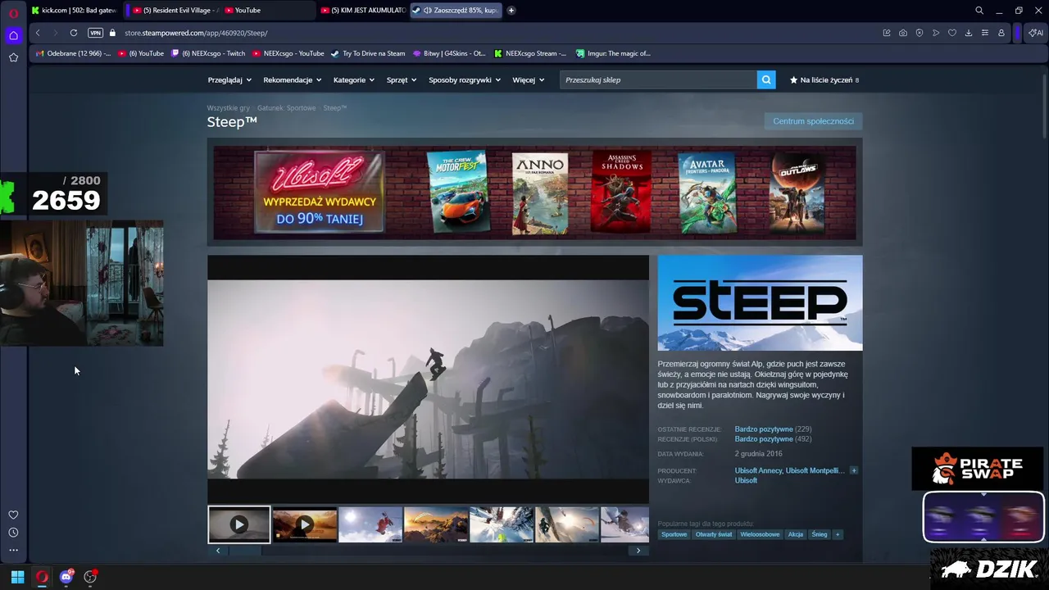Image resolution: width=1049 pixels, height=590 pixels.
Task: Open Opera home icon in sidebar
Action: click(x=13, y=35)
